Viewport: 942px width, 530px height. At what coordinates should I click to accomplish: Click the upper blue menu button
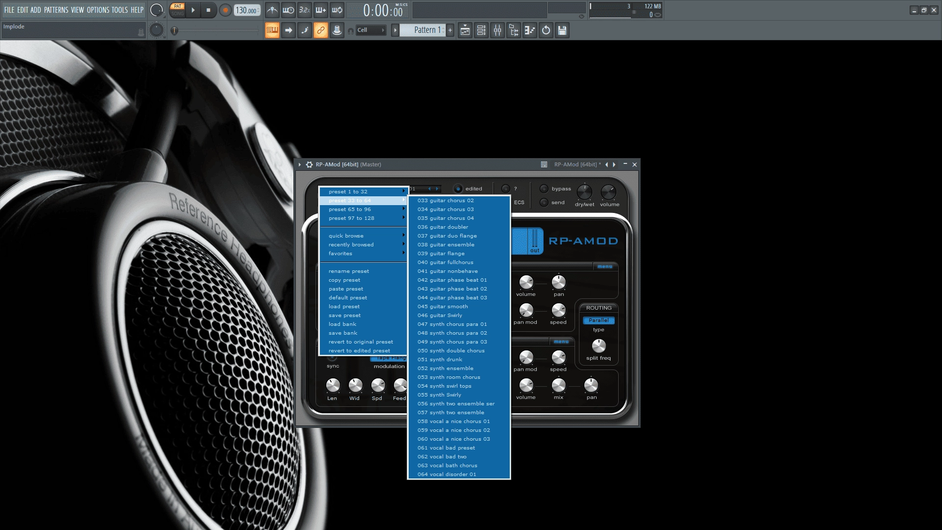[x=604, y=266]
